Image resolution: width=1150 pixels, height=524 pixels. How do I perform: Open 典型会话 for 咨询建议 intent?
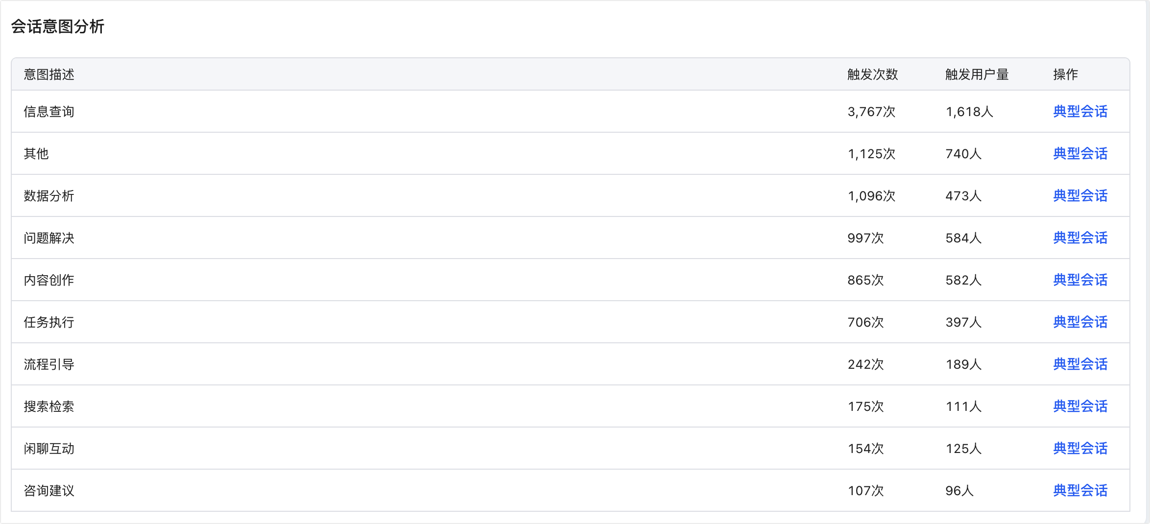tap(1080, 491)
